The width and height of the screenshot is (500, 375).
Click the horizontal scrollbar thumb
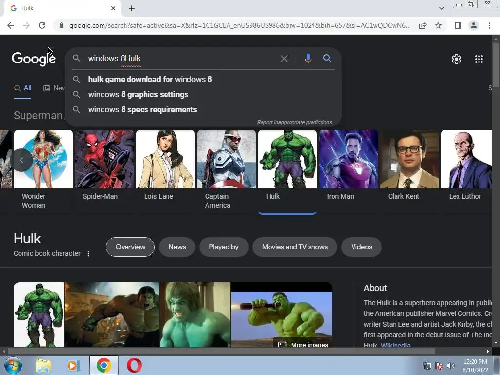tap(221, 351)
